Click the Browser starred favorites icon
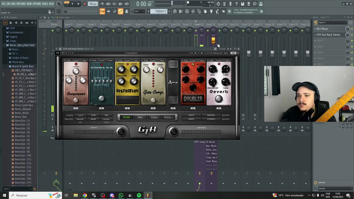This screenshot has height=199, width=354. click(32, 23)
